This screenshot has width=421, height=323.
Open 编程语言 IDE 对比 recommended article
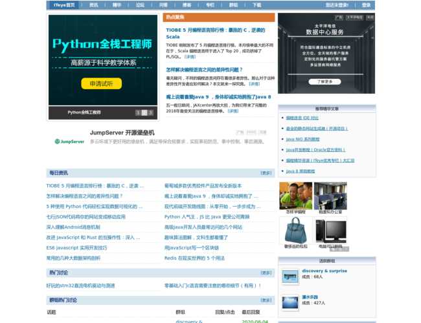point(302,118)
